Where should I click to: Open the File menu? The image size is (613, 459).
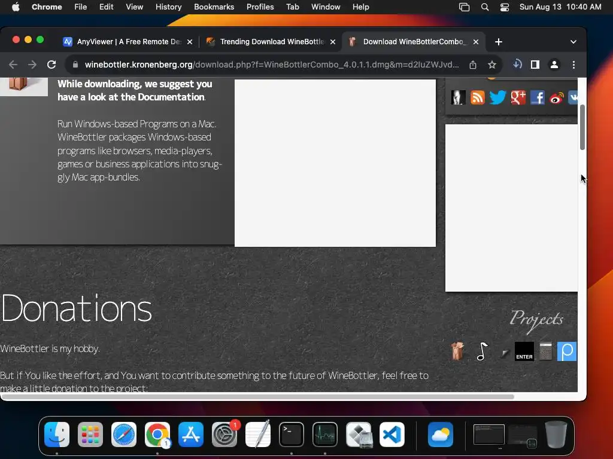[81, 7]
